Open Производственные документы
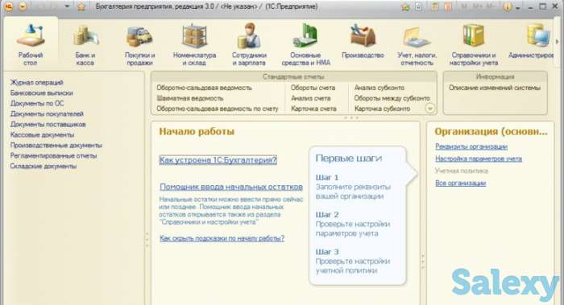 click(56, 145)
